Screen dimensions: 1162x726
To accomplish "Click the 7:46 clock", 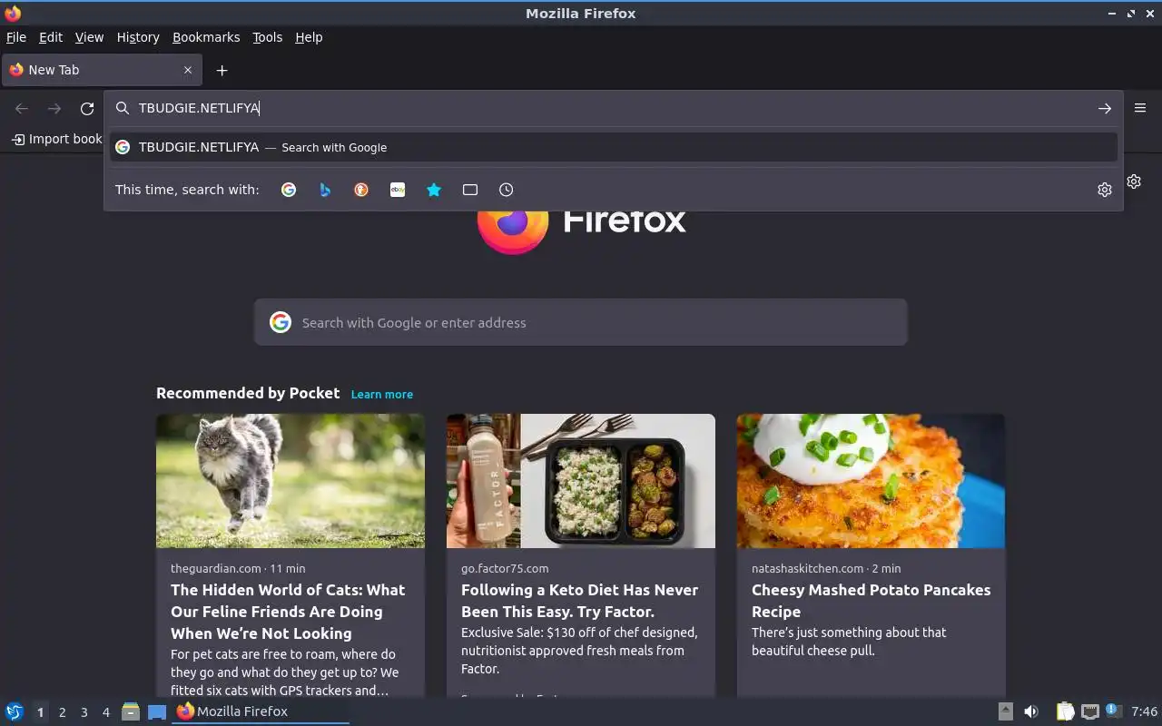I will tap(1144, 711).
